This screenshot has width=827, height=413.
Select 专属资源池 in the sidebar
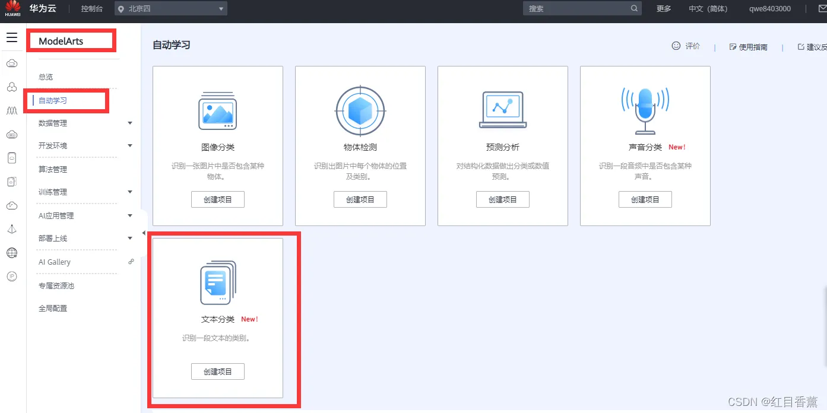(56, 285)
